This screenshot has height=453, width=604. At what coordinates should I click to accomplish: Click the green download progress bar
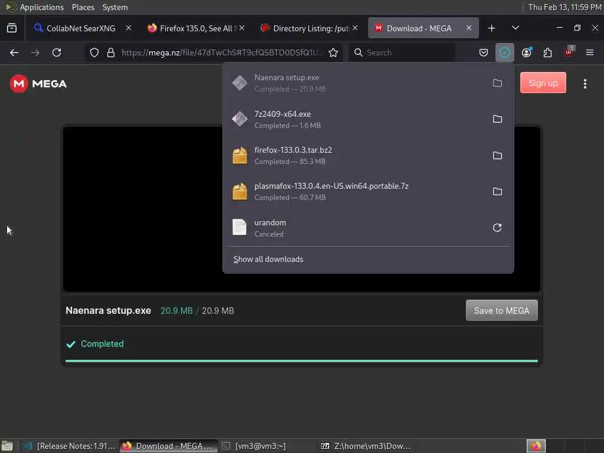[301, 361]
